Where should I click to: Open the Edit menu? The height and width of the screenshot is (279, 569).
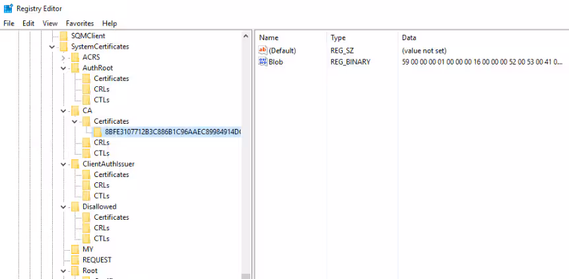(28, 23)
